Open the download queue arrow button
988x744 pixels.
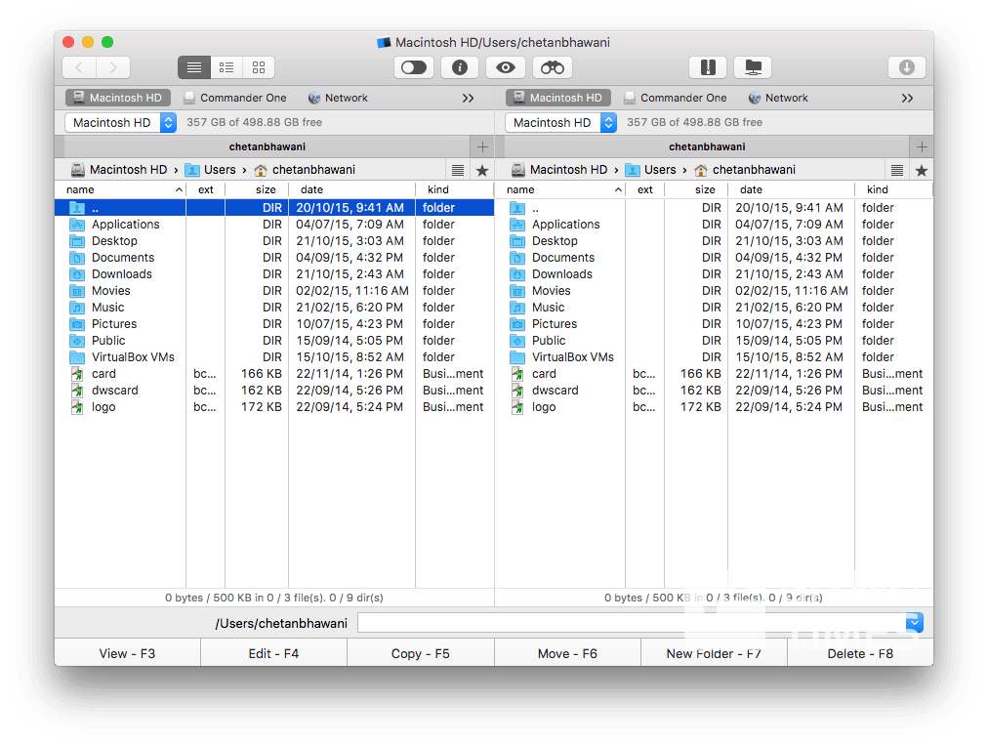(x=907, y=67)
